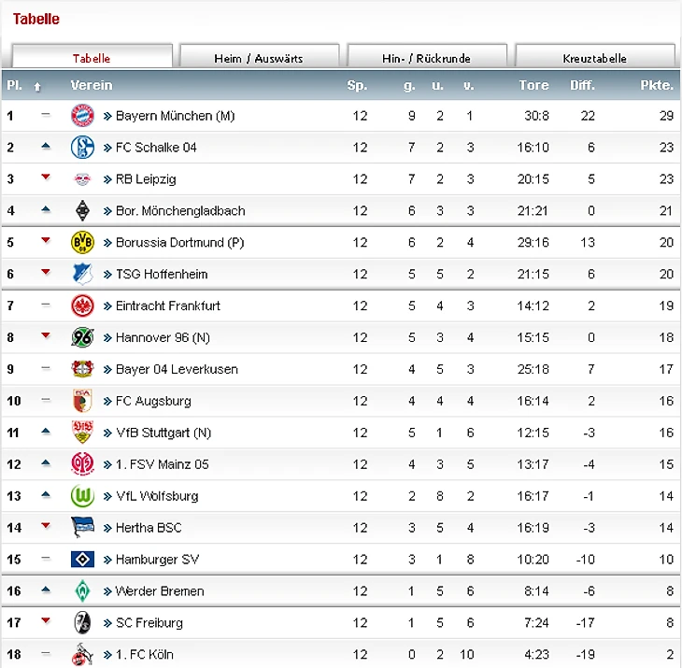
Task: Select the Kreuztabelle tab
Action: (x=594, y=58)
